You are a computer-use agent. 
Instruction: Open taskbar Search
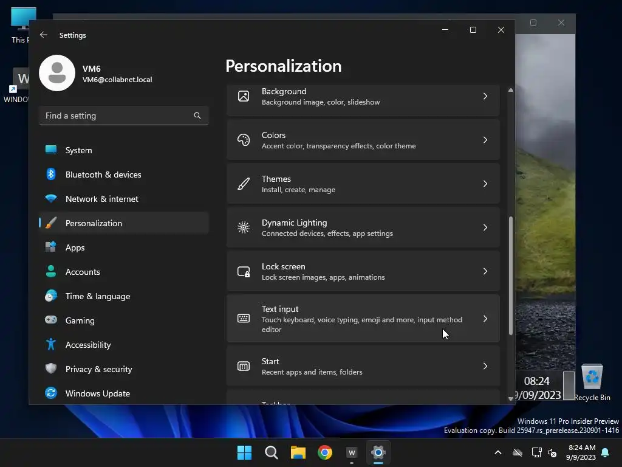[x=272, y=452]
